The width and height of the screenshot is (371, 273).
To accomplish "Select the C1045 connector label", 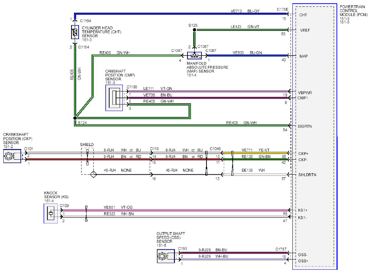I will click(x=215, y=149).
